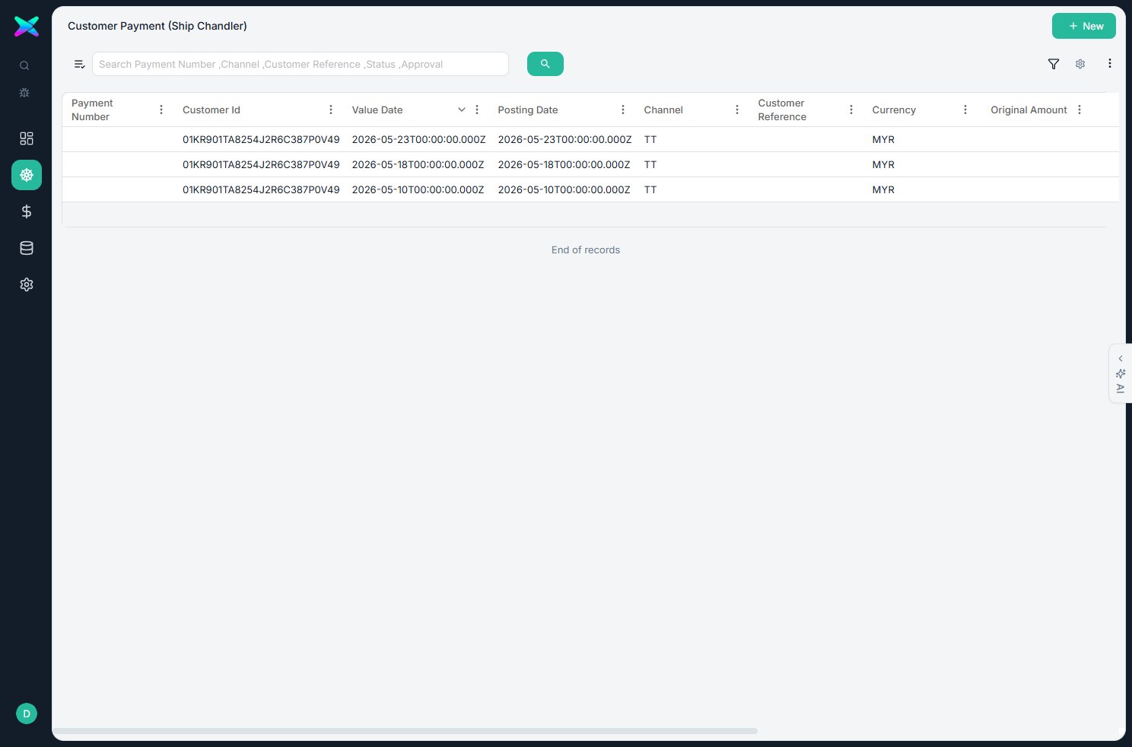Open the sidebar search icon
This screenshot has width=1132, height=747.
click(24, 65)
